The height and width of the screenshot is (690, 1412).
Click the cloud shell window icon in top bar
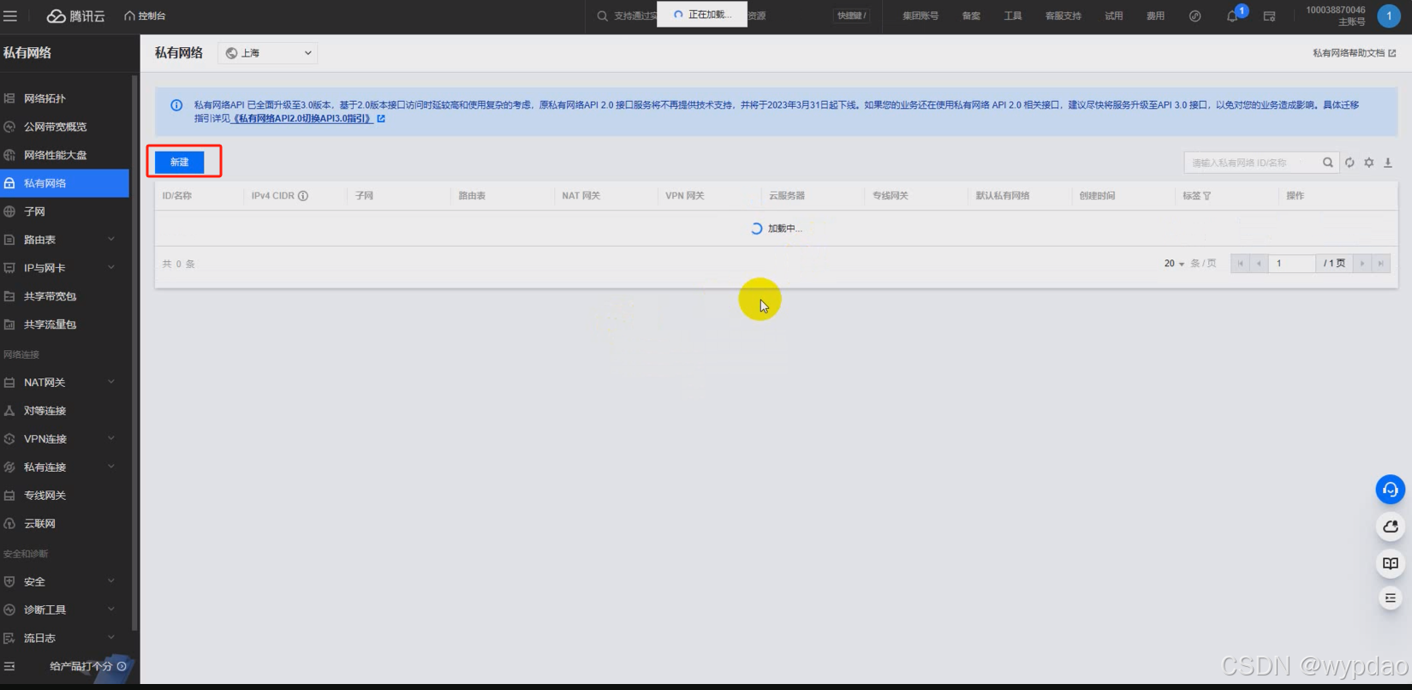click(1269, 15)
